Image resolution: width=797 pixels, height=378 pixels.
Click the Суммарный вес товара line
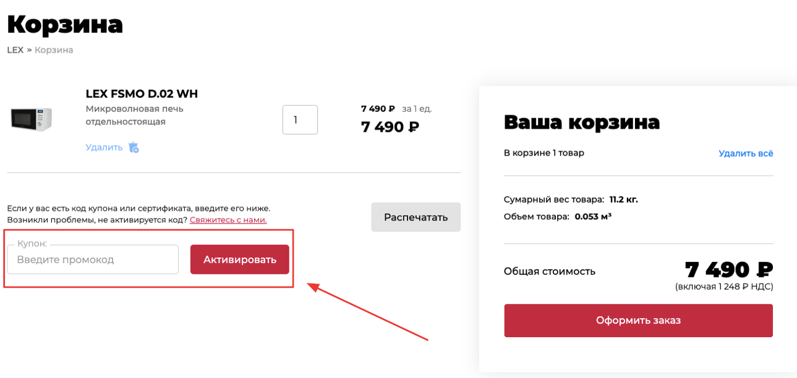(x=571, y=199)
